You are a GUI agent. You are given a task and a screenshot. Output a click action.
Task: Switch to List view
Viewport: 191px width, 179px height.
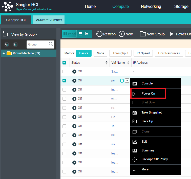84,34
